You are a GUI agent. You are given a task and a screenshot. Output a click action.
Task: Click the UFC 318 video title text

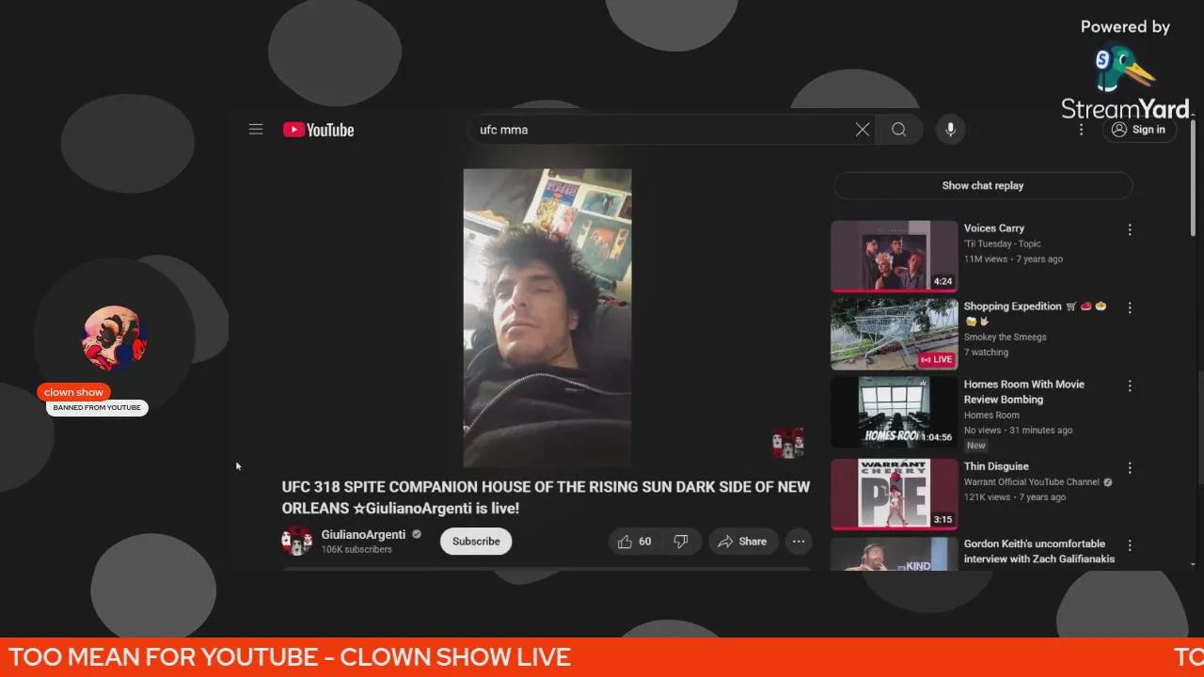[546, 497]
